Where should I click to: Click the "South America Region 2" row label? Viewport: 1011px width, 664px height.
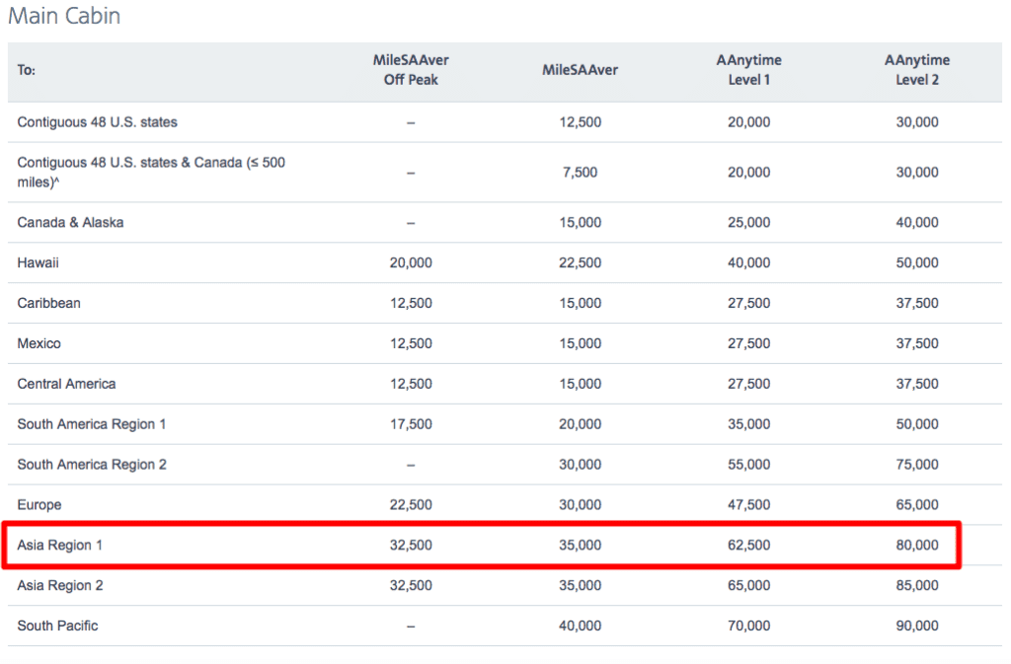[x=92, y=464]
